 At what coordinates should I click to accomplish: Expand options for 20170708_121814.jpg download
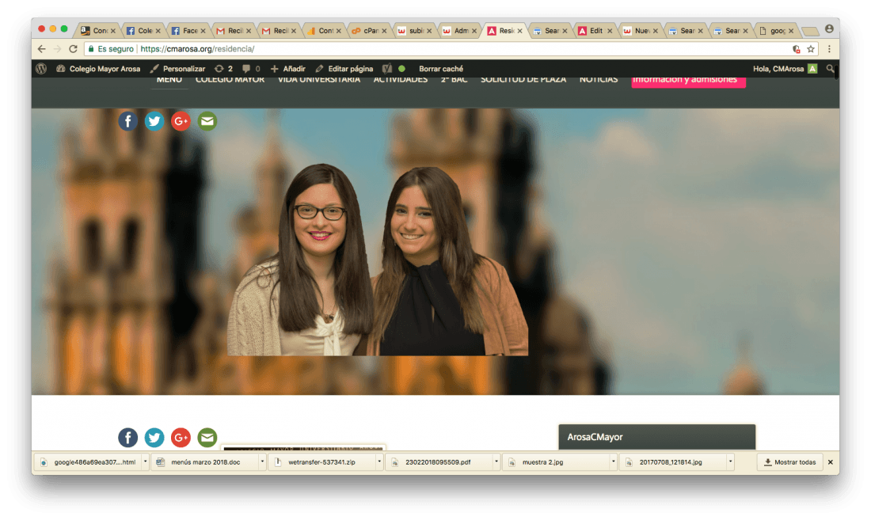731,461
